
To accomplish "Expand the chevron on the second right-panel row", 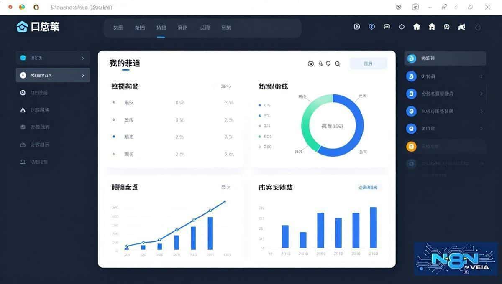I will click(x=482, y=76).
